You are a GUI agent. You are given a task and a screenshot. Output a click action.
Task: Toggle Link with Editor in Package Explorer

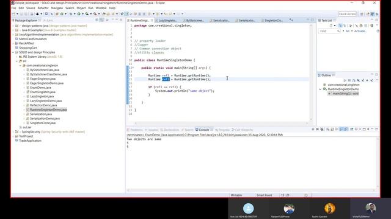[102, 20]
